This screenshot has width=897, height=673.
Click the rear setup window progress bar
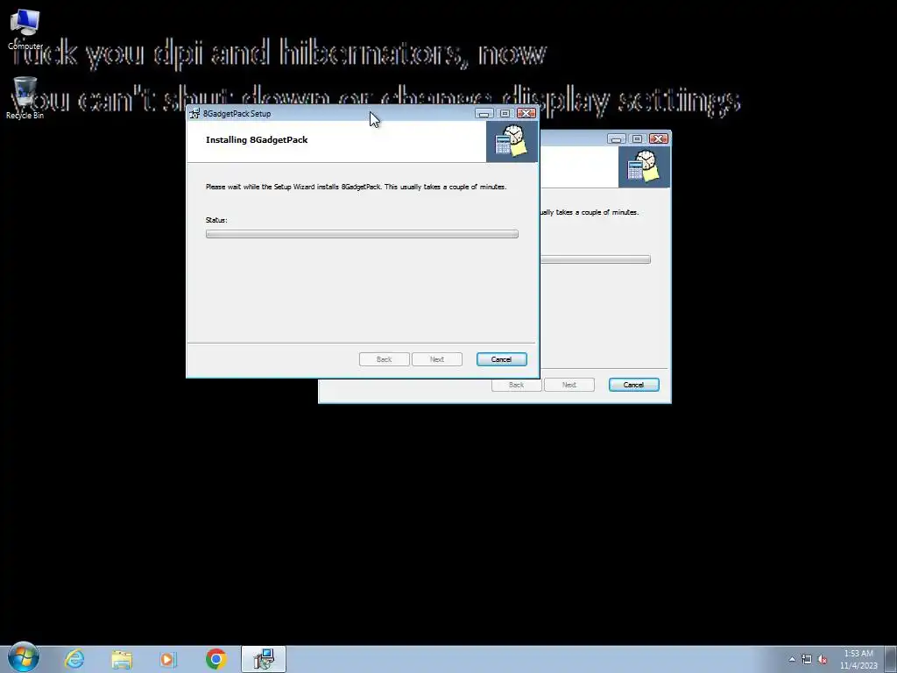[596, 259]
